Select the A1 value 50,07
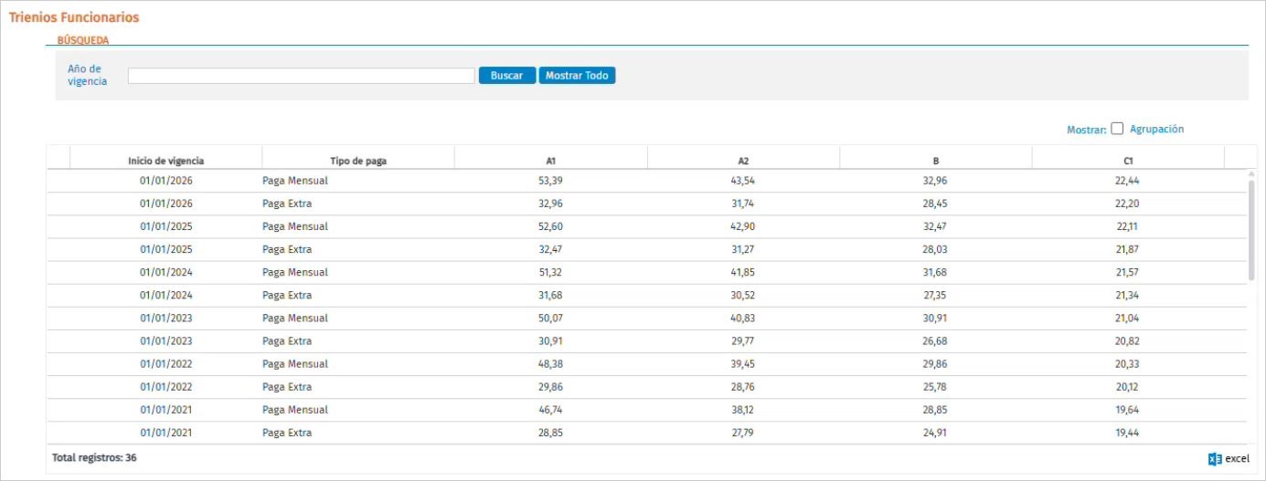Image resolution: width=1266 pixels, height=481 pixels. tap(550, 318)
